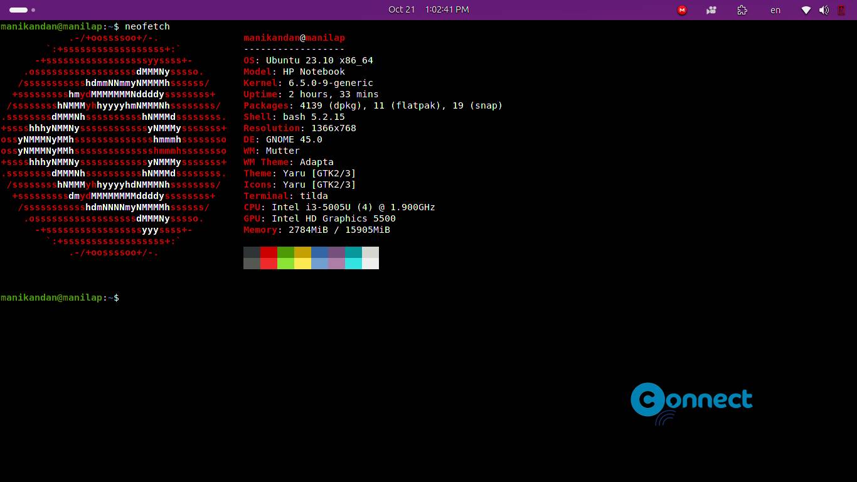Click the '19 (snap)' packages text
The width and height of the screenshot is (857, 482).
tap(477, 105)
